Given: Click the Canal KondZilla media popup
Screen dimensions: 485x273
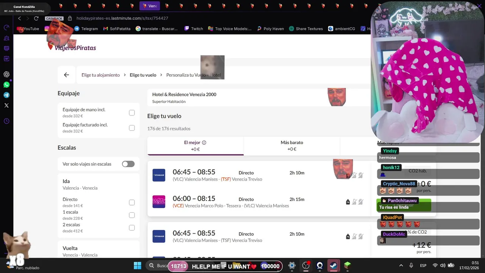Looking at the screenshot, I should coord(24,9).
